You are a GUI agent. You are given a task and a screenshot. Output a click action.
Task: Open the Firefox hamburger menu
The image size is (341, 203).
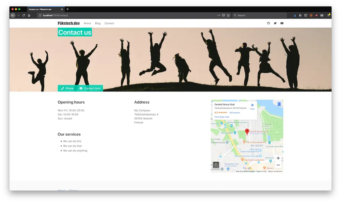tap(329, 15)
